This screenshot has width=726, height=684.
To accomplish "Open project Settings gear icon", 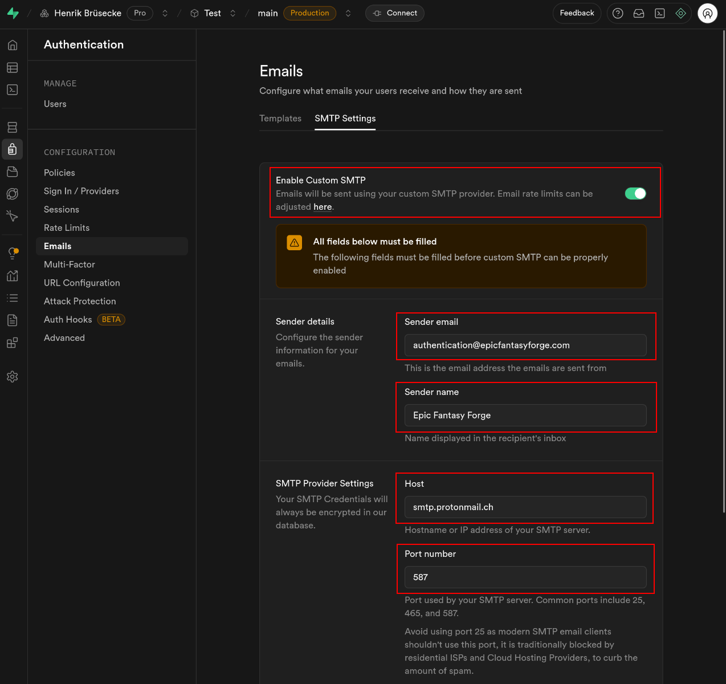I will 13,377.
